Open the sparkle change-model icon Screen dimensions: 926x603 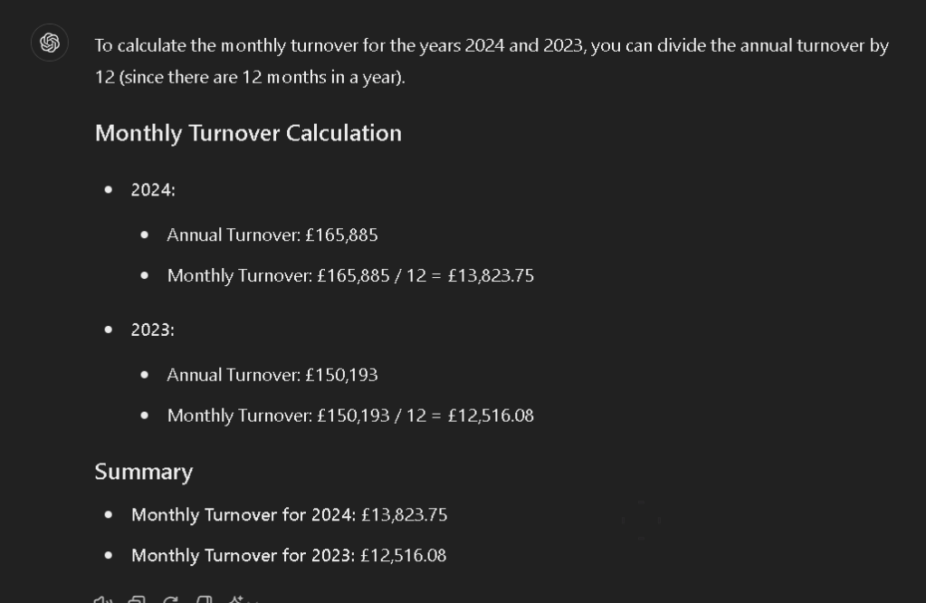click(237, 600)
